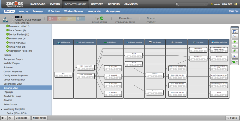
Task: Open Topology in the left navigation
Action: point(8,92)
